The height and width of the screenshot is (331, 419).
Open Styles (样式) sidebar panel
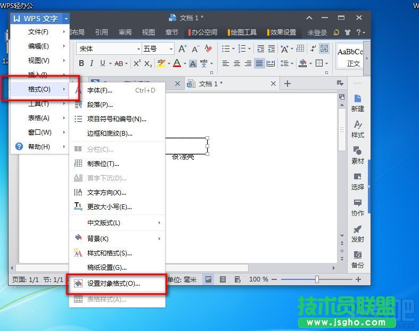click(x=358, y=129)
